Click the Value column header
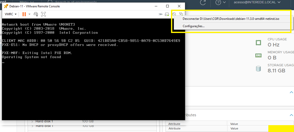294x132 pixels. 234,124
